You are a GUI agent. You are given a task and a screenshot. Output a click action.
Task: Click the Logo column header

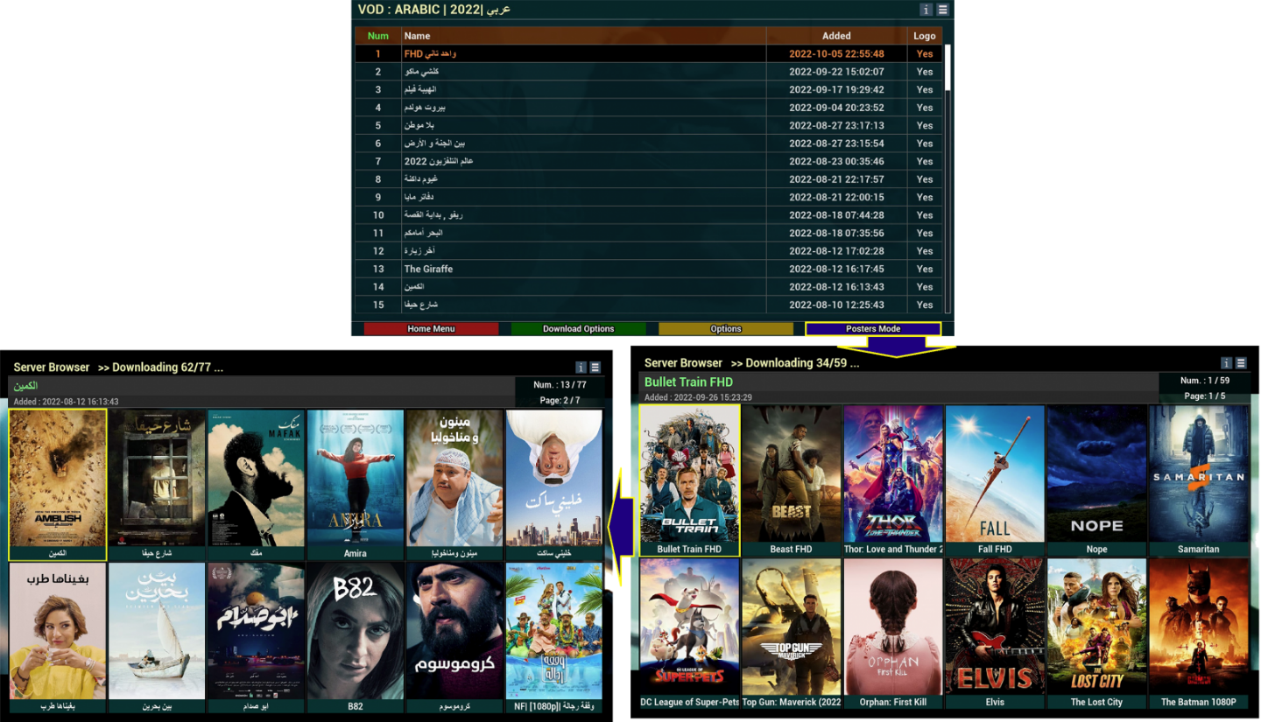925,36
